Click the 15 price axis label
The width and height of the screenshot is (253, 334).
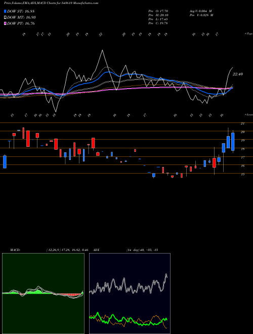click(x=243, y=174)
